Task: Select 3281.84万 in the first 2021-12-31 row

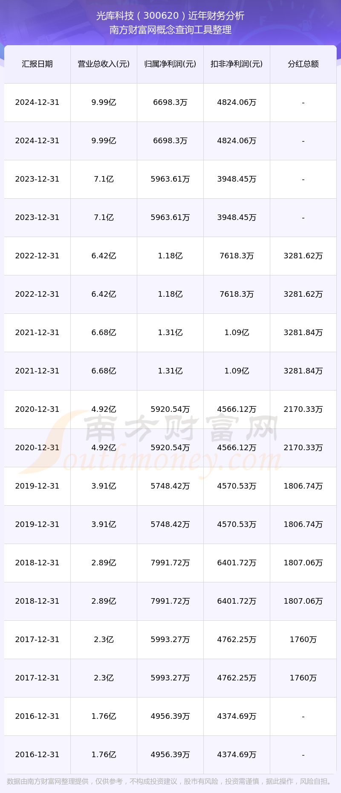Action: [303, 333]
